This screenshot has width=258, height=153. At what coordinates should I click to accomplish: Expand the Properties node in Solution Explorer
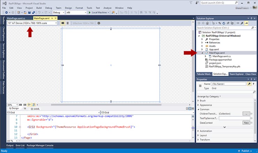click(x=202, y=39)
